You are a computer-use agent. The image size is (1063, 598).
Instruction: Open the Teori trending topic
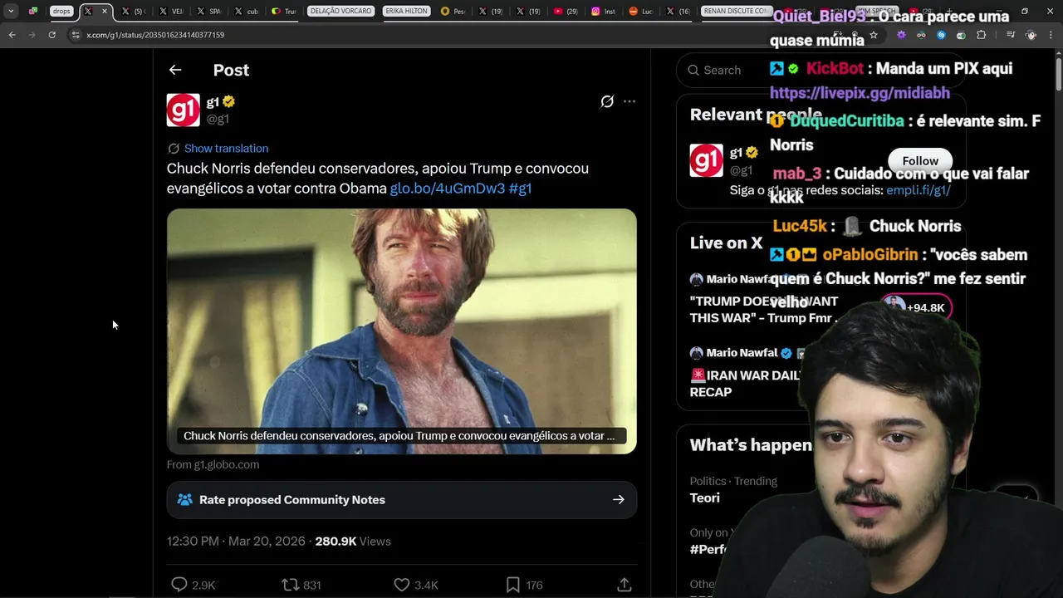705,498
